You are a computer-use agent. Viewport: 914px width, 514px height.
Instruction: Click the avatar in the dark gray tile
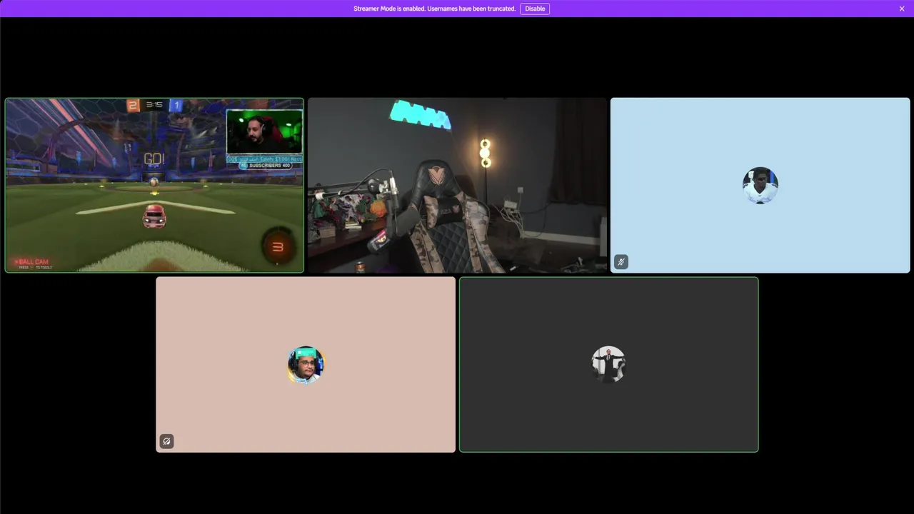pos(608,365)
